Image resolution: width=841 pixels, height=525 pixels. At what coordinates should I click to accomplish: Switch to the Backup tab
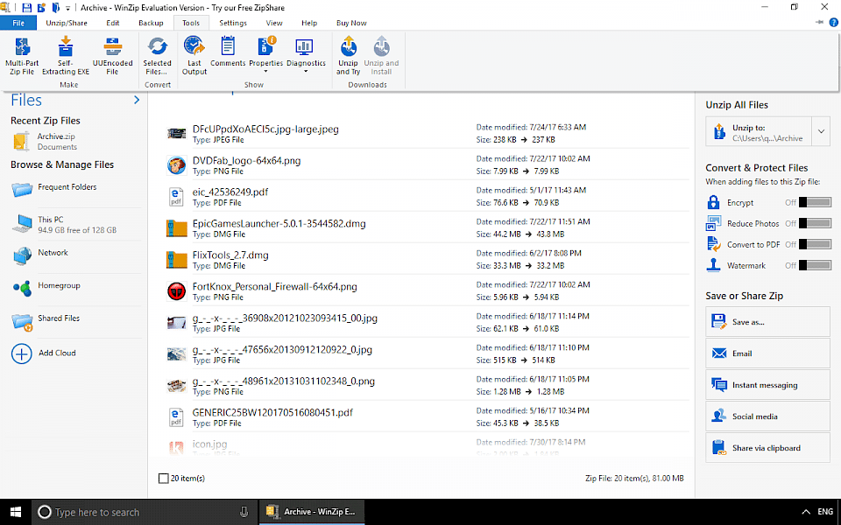tap(151, 23)
